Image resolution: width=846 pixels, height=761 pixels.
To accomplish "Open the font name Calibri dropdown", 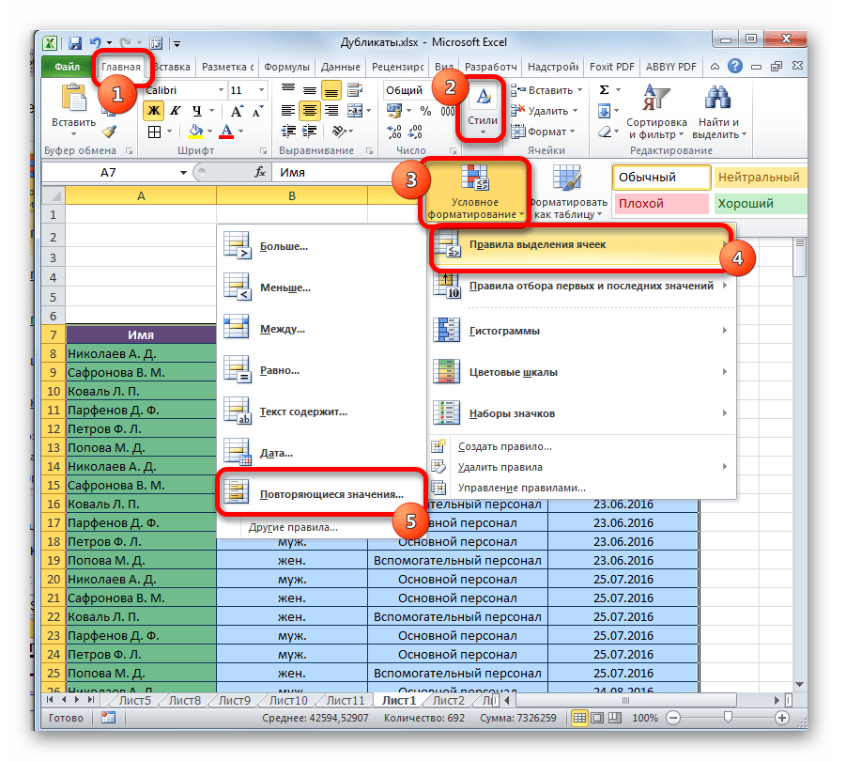I will tap(221, 90).
